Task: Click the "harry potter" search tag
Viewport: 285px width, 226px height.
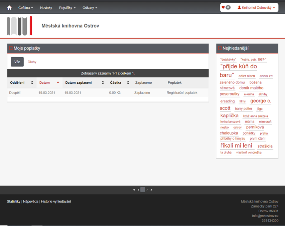Action: (x=244, y=109)
